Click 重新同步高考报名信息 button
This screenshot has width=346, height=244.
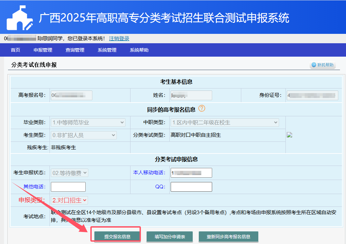tap(228, 236)
